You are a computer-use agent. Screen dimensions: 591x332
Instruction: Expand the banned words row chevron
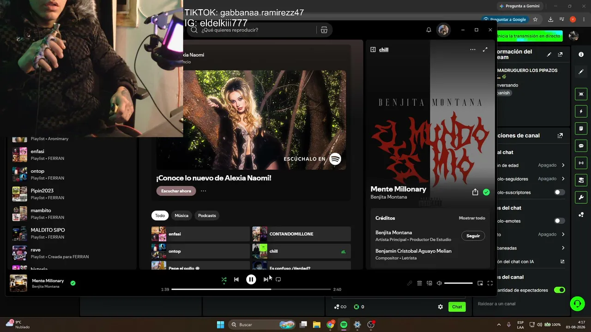click(x=563, y=248)
